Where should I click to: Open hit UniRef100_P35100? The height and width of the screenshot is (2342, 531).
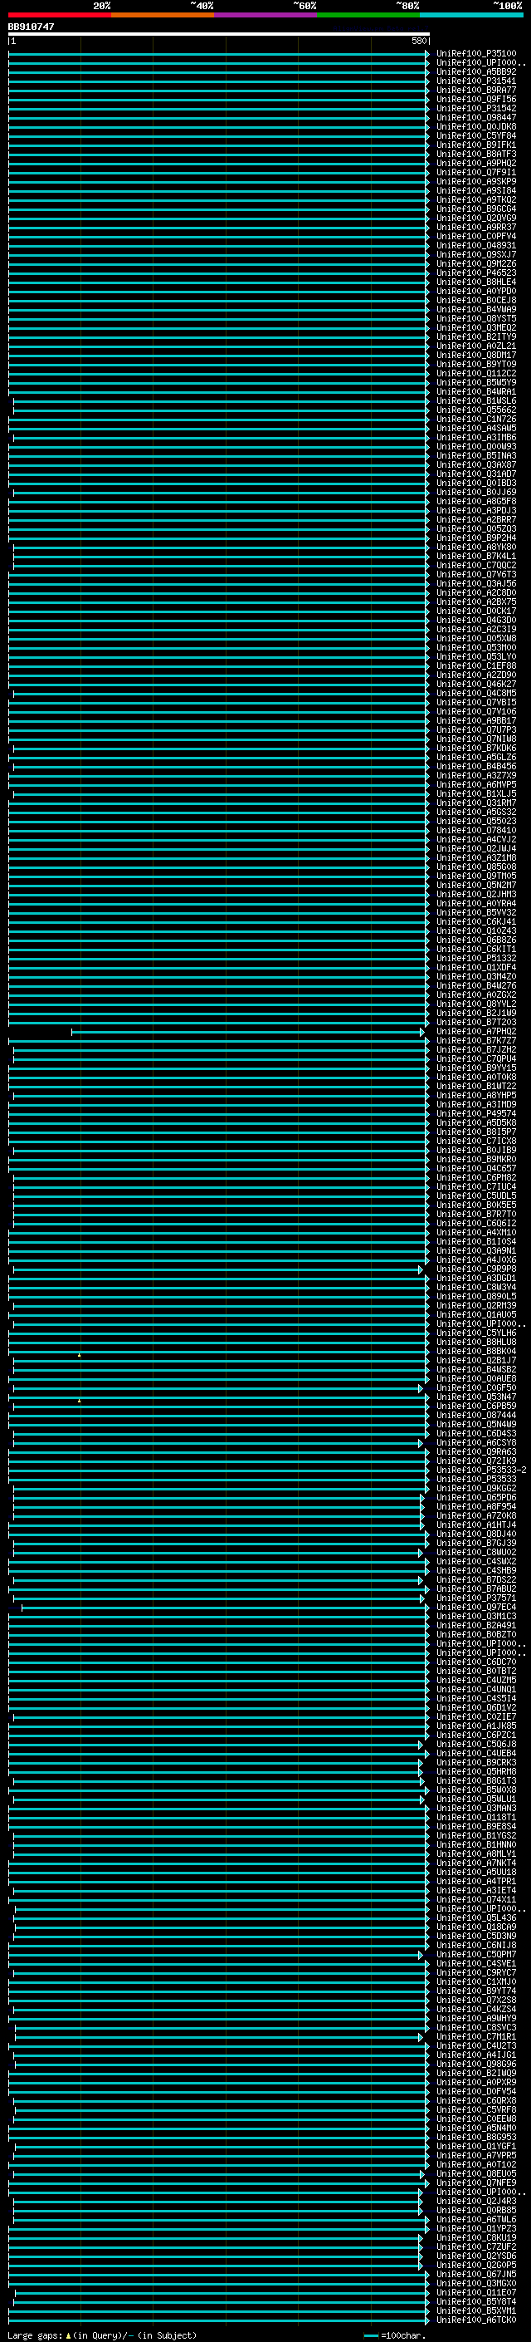point(475,54)
